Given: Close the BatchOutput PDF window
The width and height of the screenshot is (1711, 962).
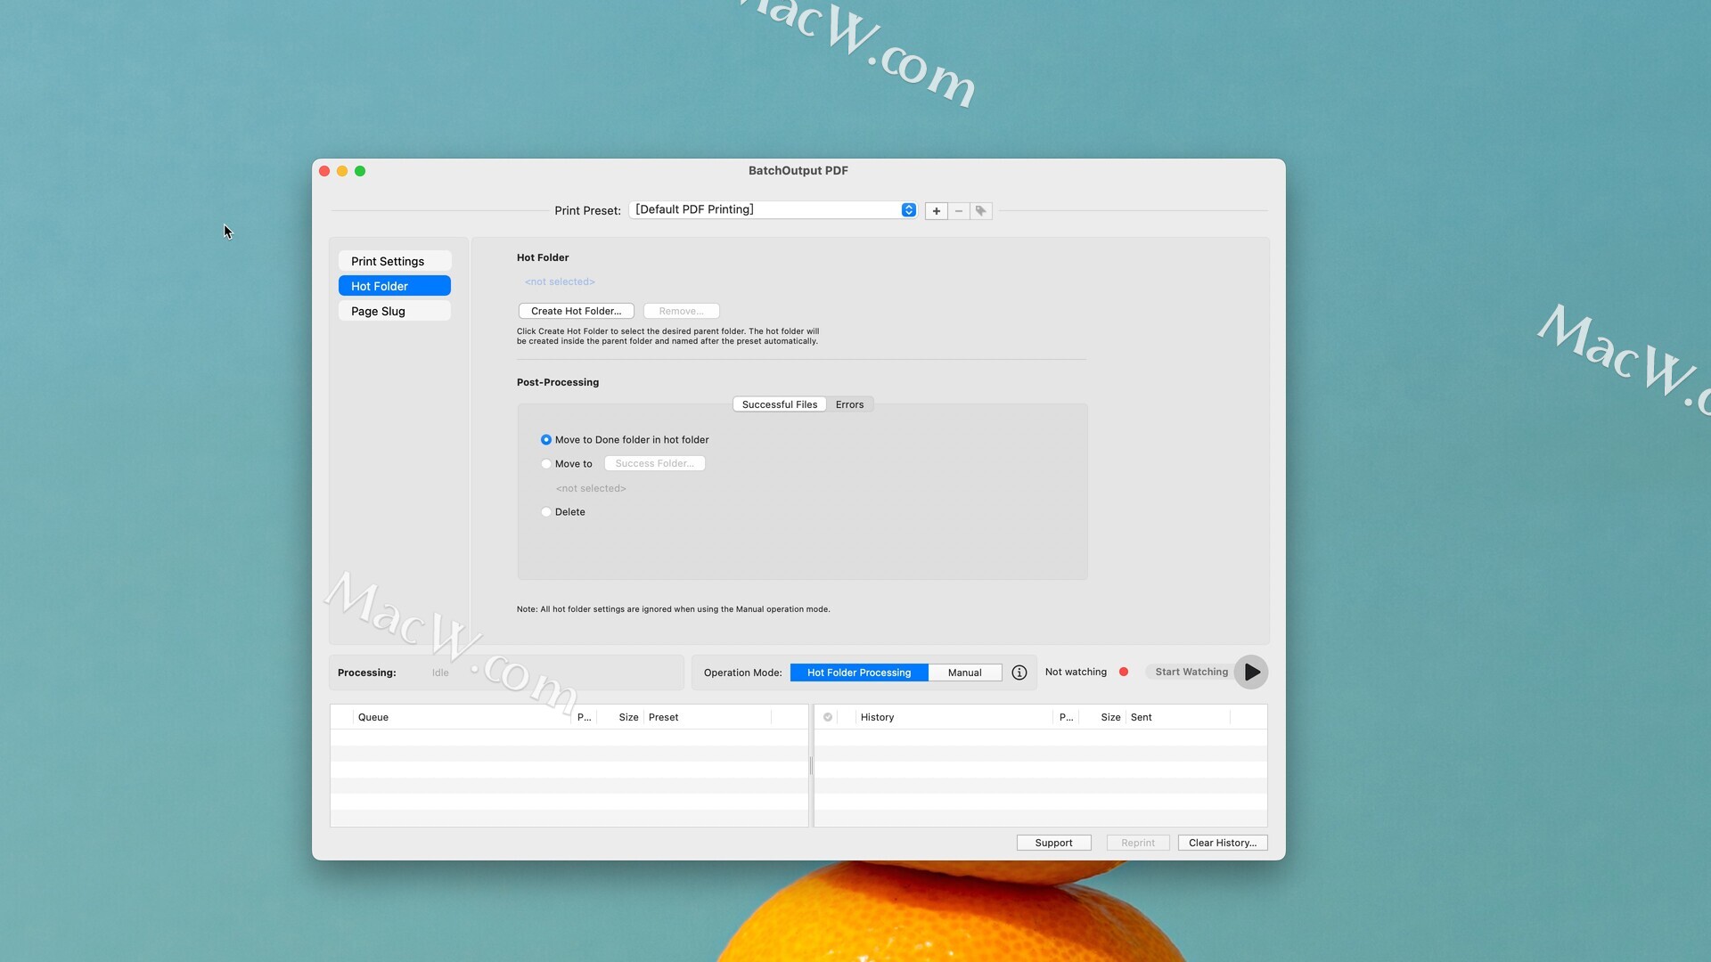Looking at the screenshot, I should [324, 171].
